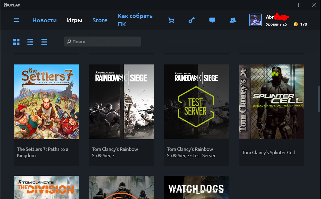Viewport: 321px width, 199px height.
Task: Click the Уровень 25 level text
Action: click(x=276, y=24)
